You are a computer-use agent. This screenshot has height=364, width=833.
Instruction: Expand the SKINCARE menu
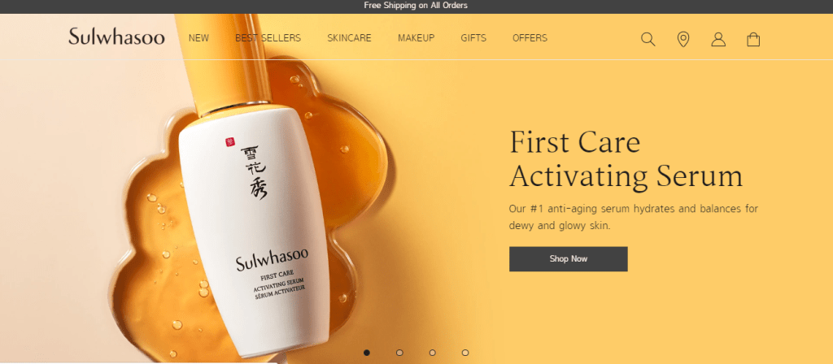[x=350, y=38]
